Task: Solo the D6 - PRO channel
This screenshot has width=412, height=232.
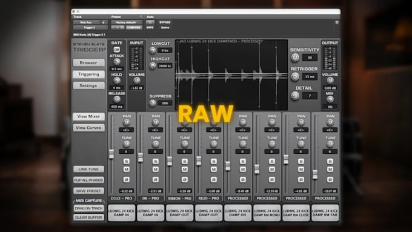Action: pos(156,161)
